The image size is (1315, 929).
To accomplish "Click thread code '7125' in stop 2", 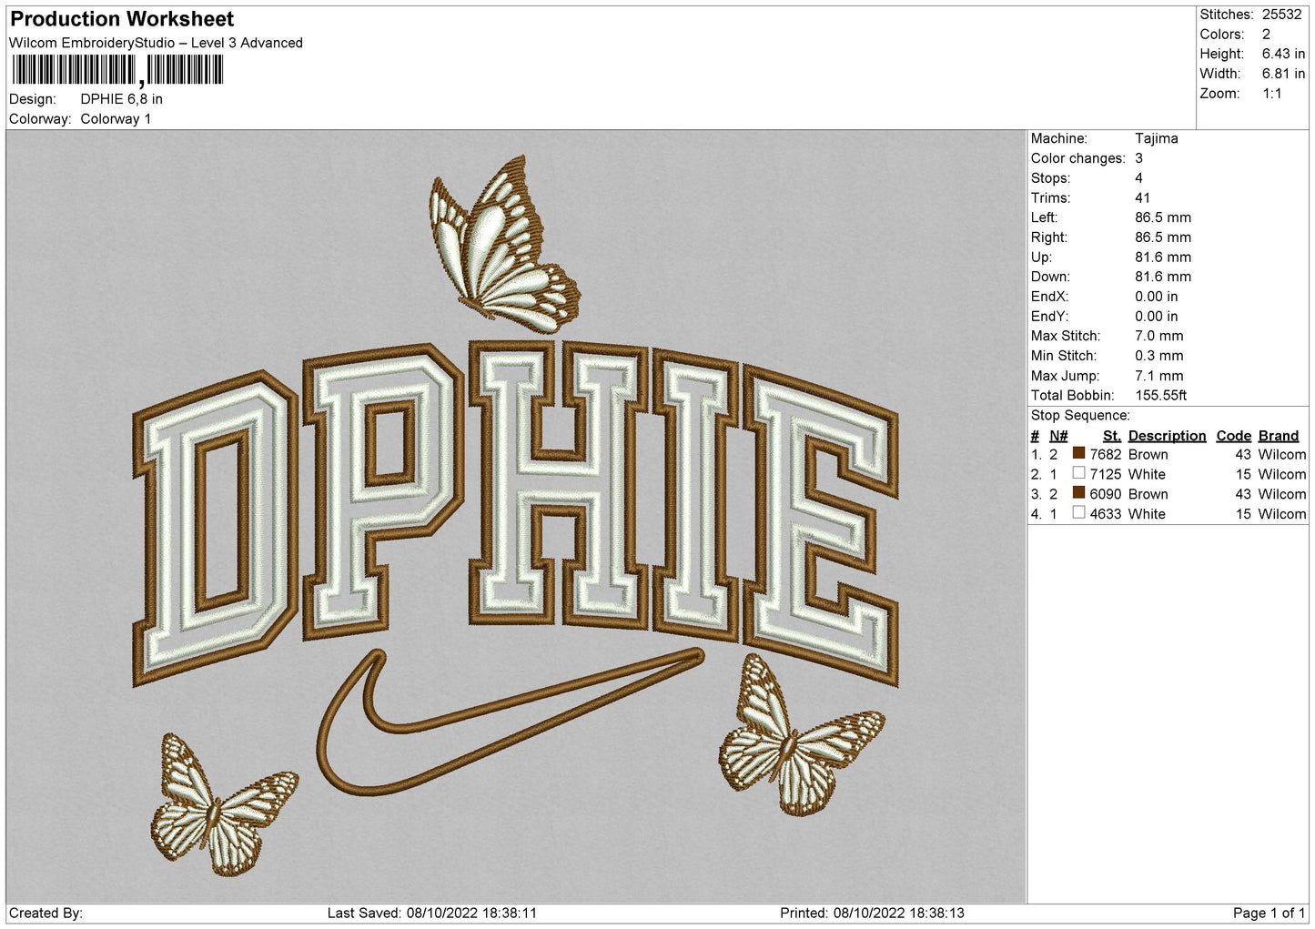I will (1105, 474).
